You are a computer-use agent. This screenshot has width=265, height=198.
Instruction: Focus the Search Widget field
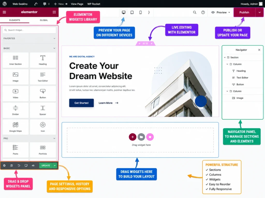click(x=29, y=30)
